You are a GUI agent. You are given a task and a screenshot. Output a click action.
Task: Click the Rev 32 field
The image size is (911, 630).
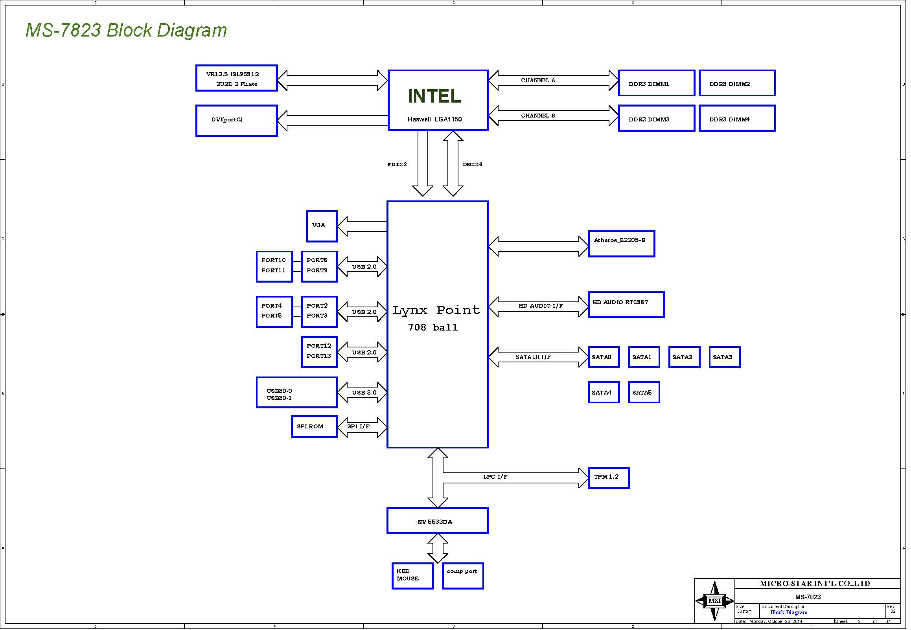(893, 611)
